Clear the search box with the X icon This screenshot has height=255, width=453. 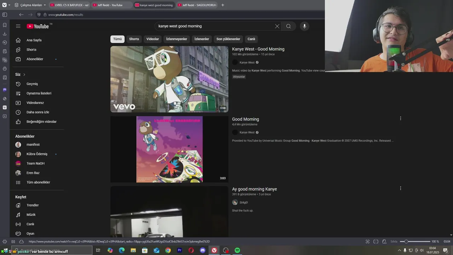(x=277, y=26)
